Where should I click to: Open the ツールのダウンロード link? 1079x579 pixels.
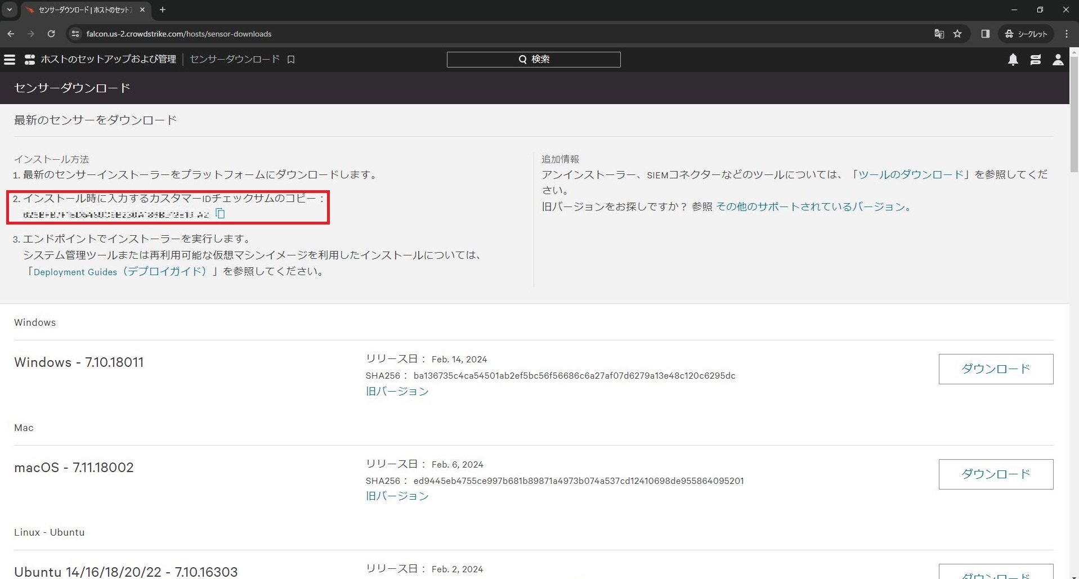(908, 174)
